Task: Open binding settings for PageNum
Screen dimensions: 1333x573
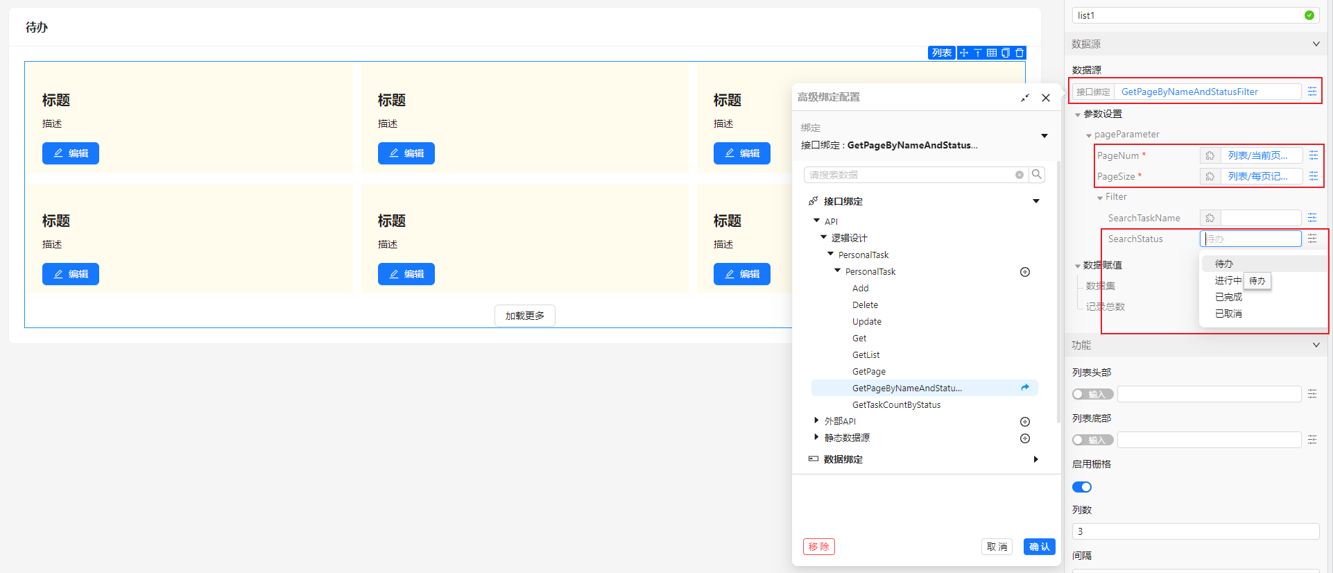Action: [1314, 155]
